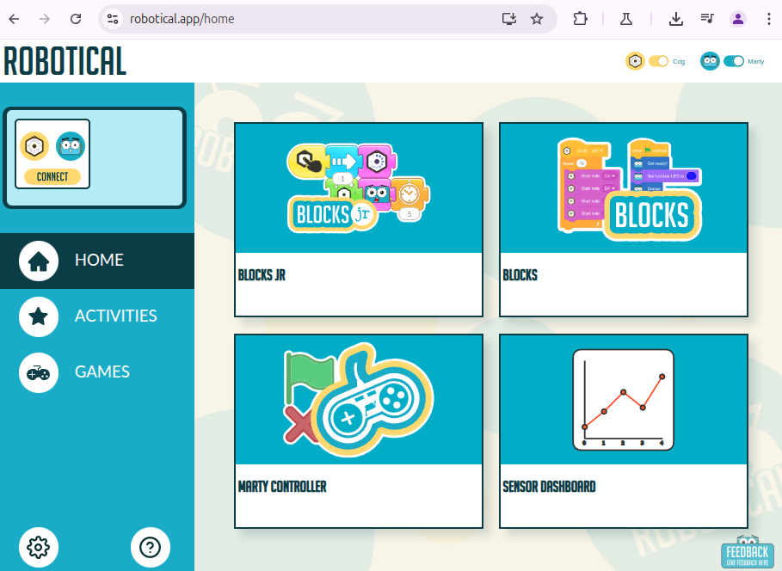
Task: Open the Sensor Dashboard tile
Action: (x=624, y=430)
